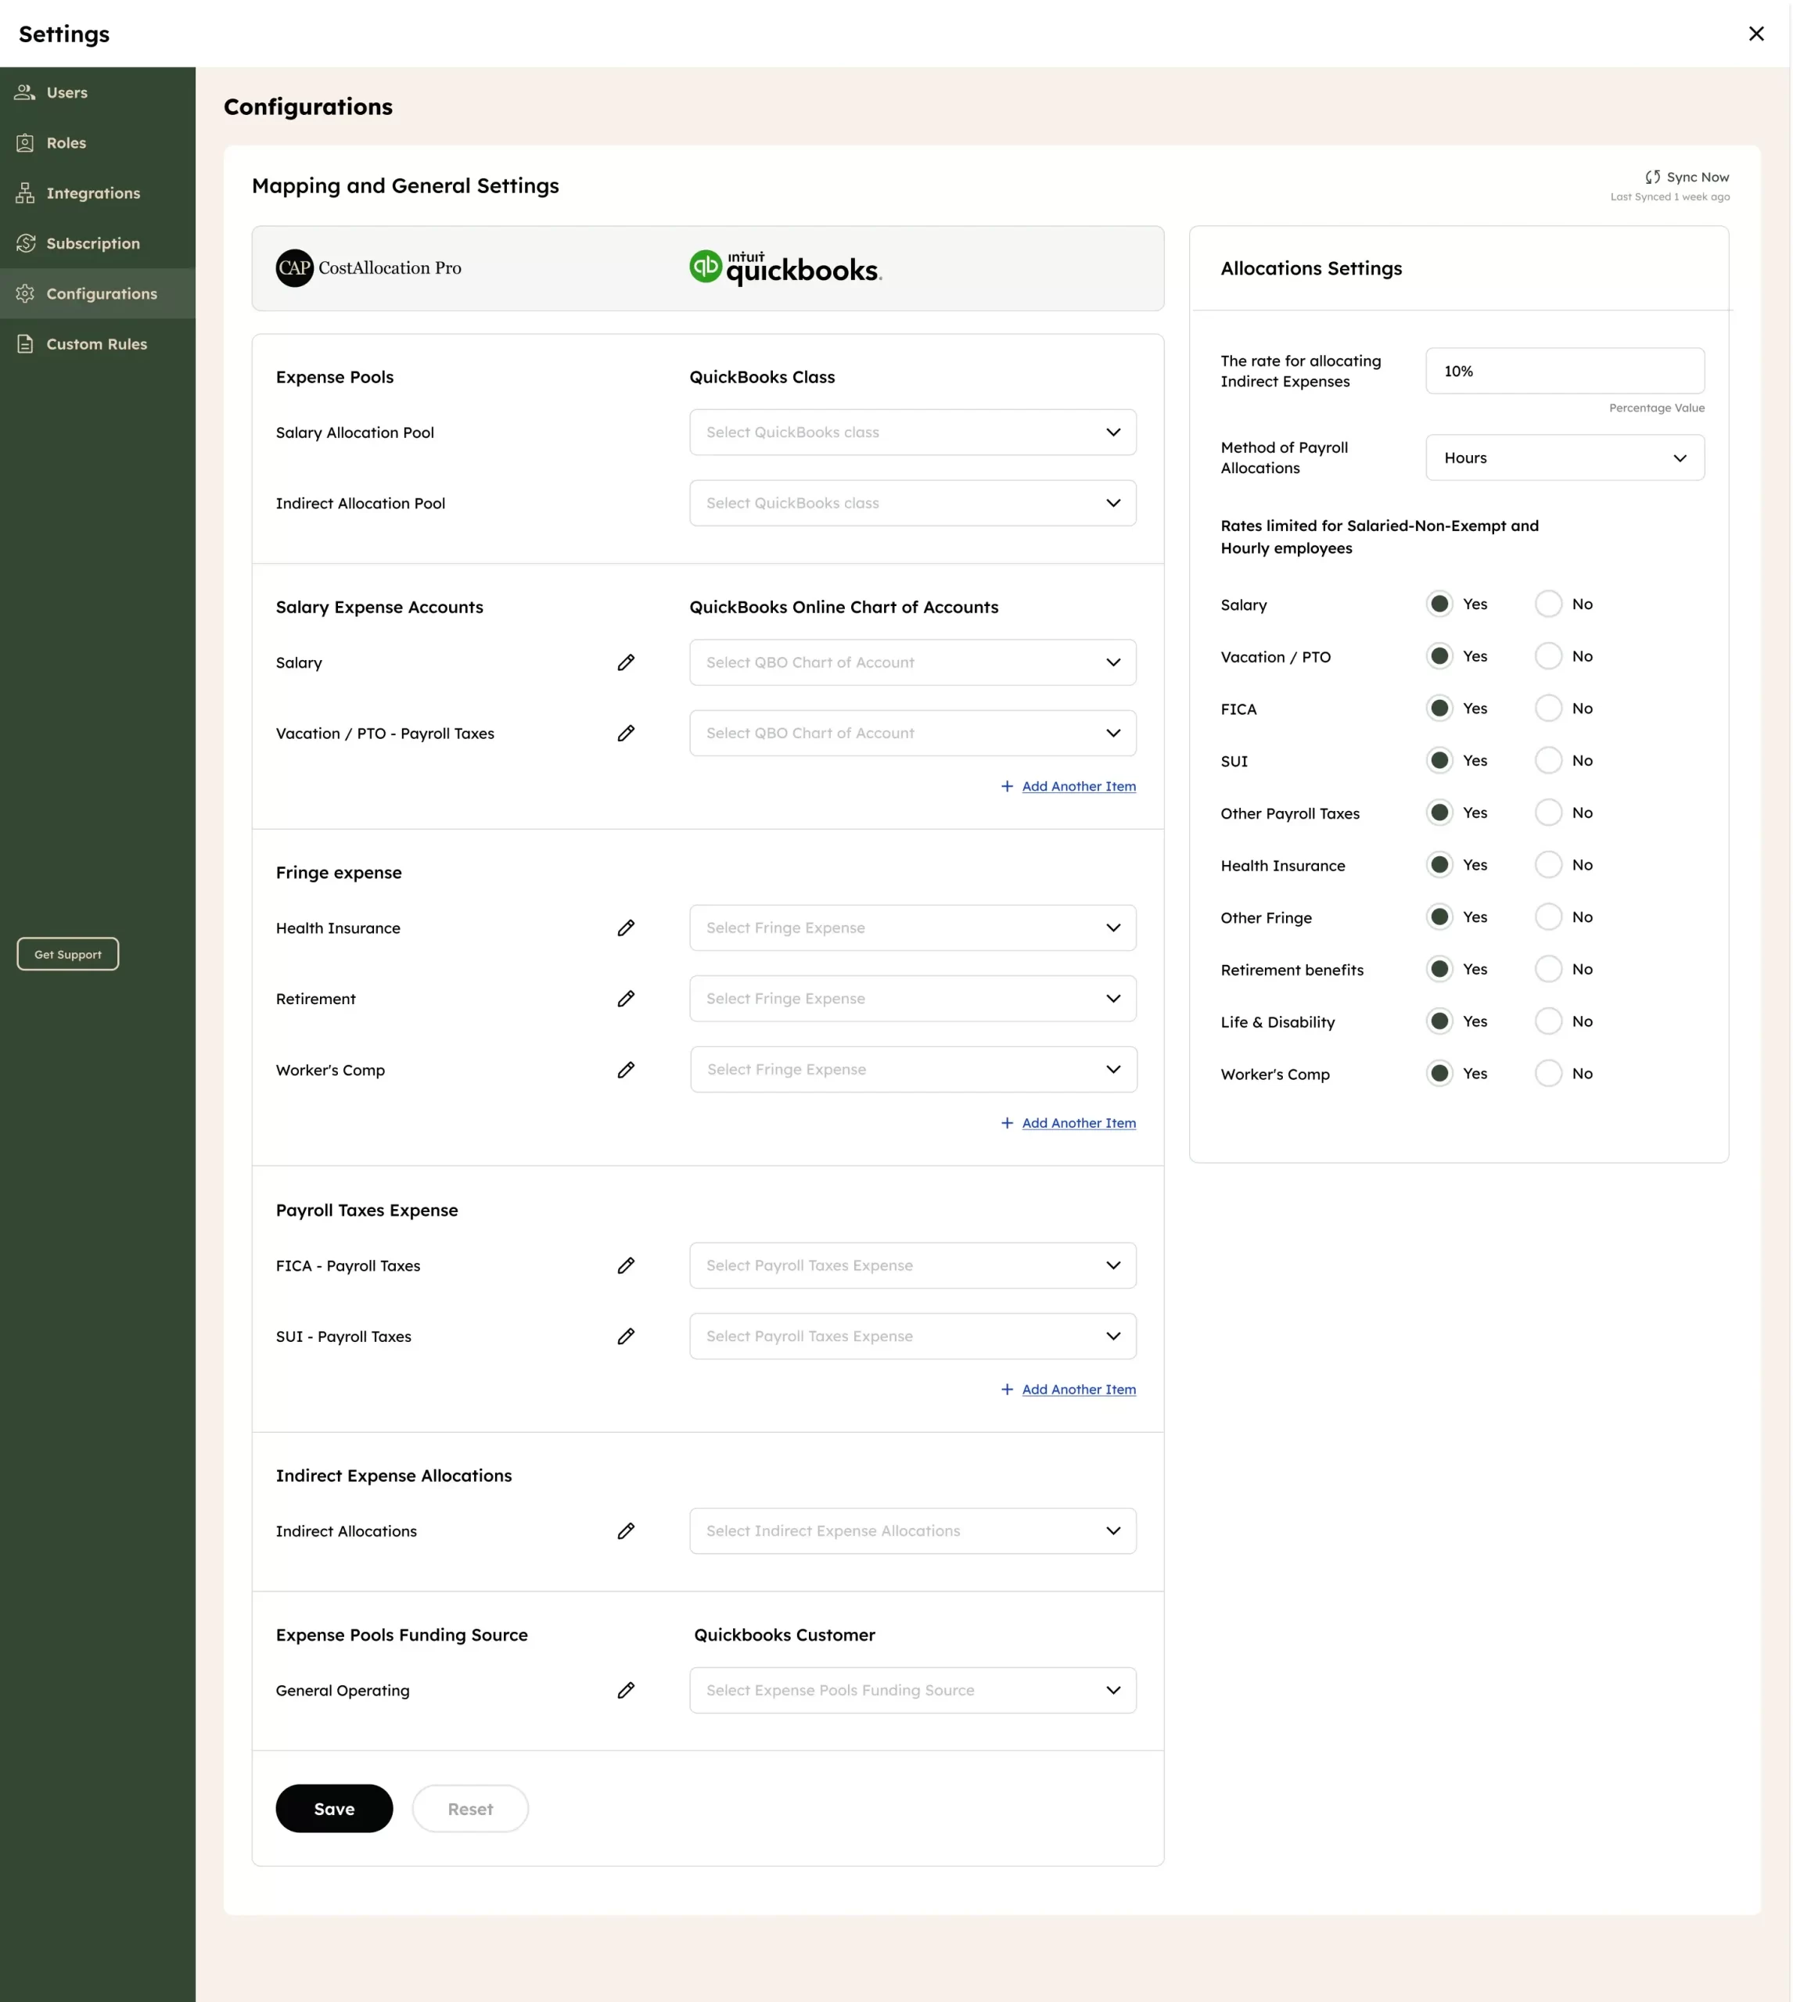This screenshot has width=1793, height=2002.
Task: Open Salary Allocation Pool class dropdown
Action: [912, 432]
